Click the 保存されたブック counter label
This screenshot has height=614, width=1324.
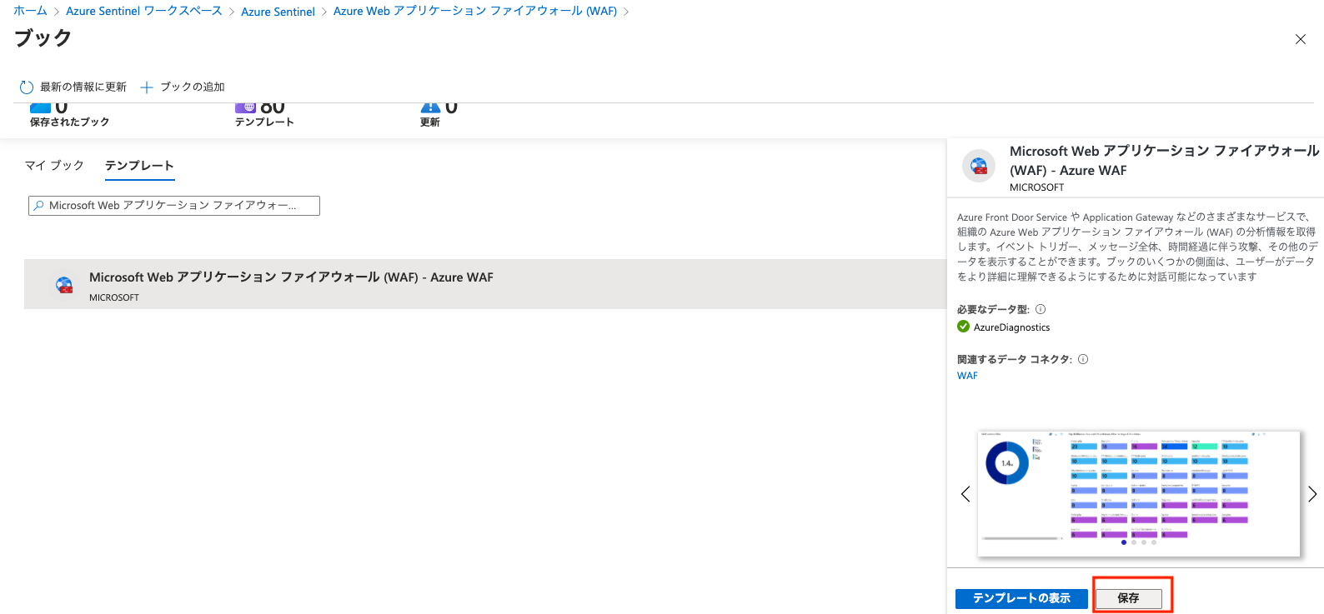tap(69, 122)
